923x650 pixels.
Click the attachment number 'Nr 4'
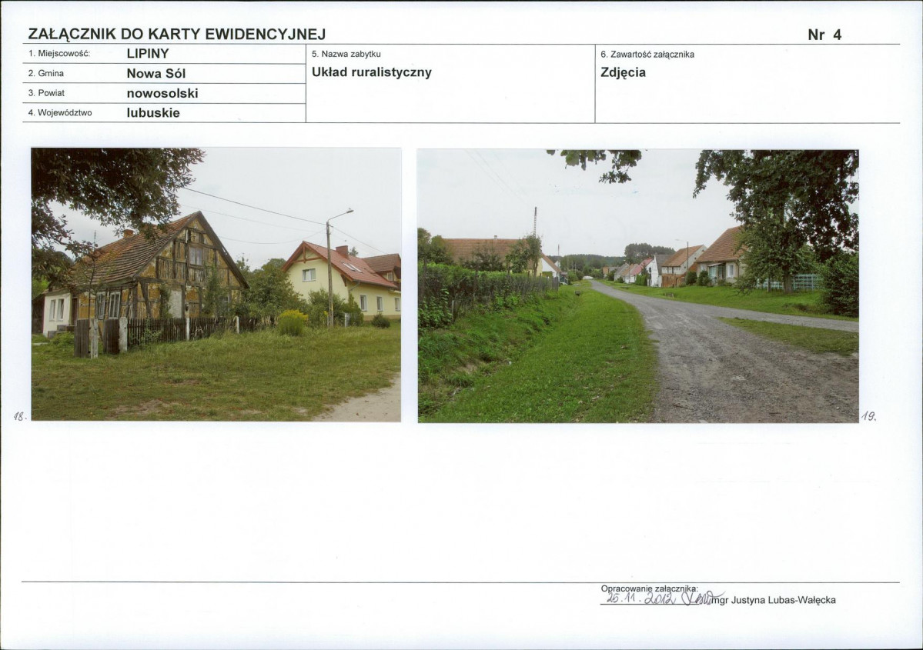824,35
